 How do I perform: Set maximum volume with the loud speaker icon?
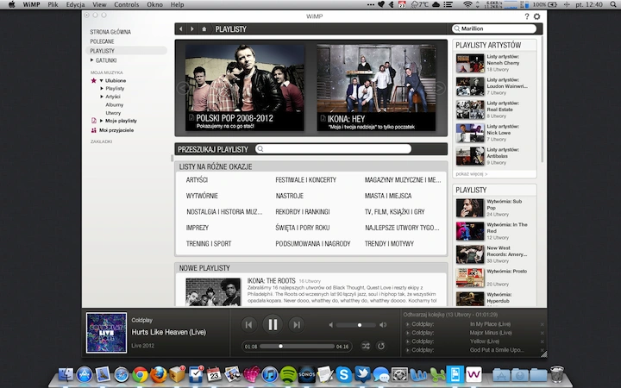383,325
